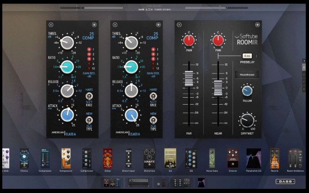Add the Kraft Distortion pedal
This screenshot has width=309, height=193.
click(x=149, y=159)
